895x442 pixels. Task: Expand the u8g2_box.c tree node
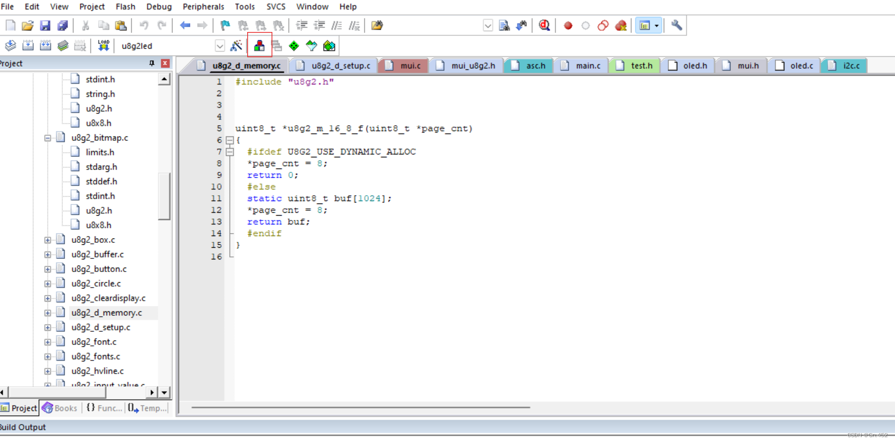[x=48, y=240]
